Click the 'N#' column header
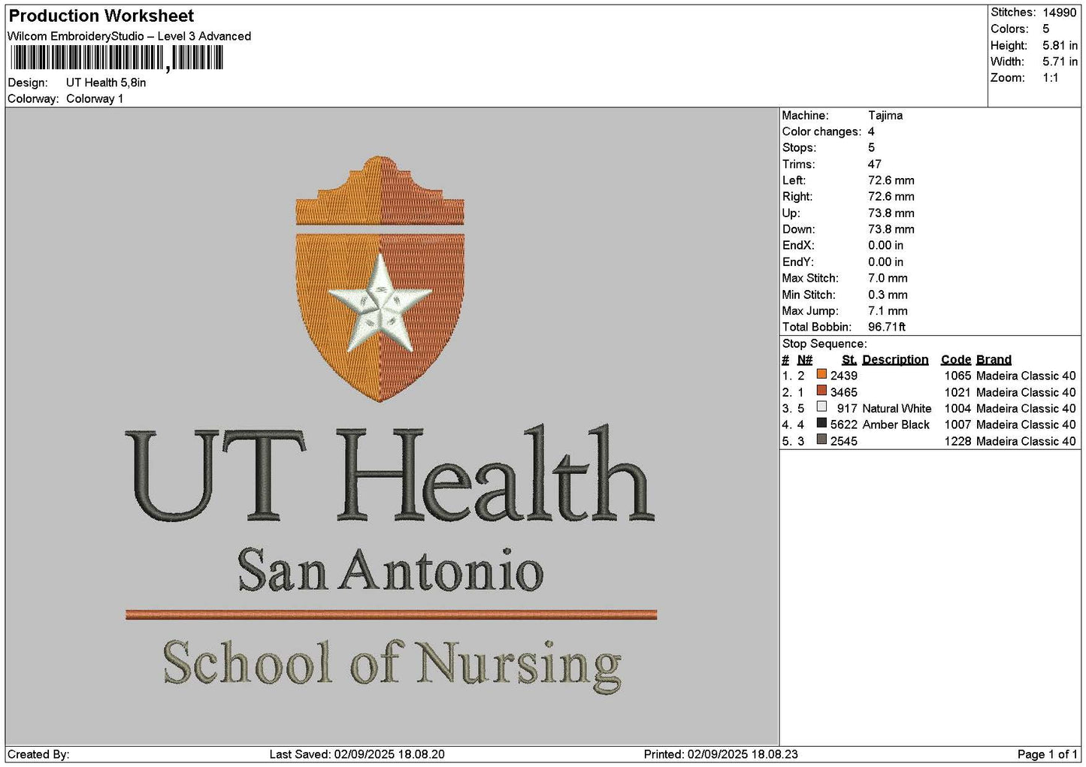 coord(805,360)
